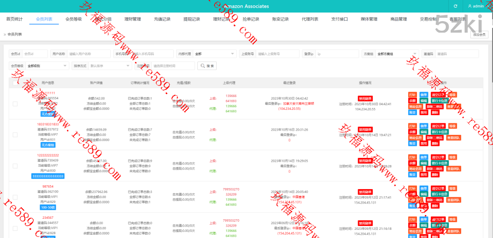Viewport: 493px width, 238px height.
Task: Click 查看团队 for user 183318331833
Action: (x=453, y=138)
